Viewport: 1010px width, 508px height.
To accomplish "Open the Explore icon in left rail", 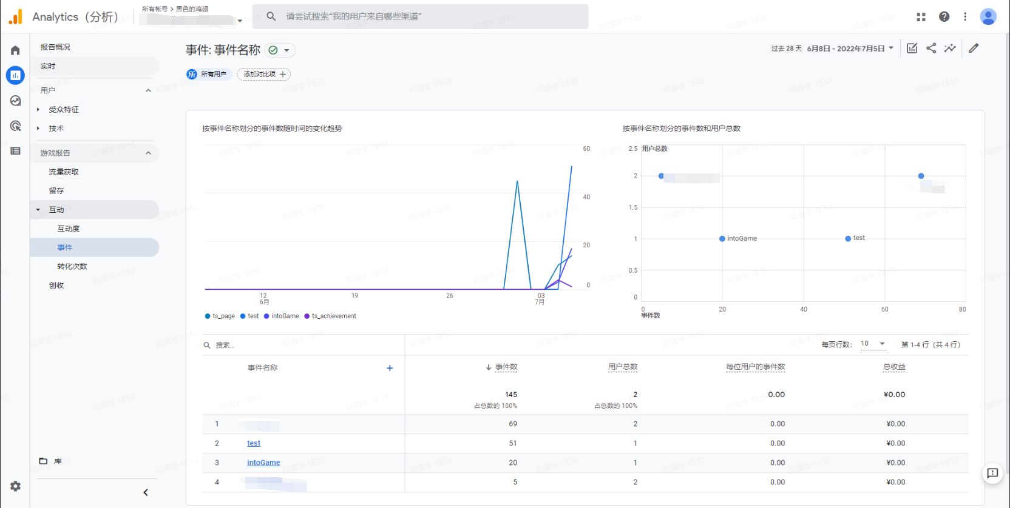I will 15,101.
